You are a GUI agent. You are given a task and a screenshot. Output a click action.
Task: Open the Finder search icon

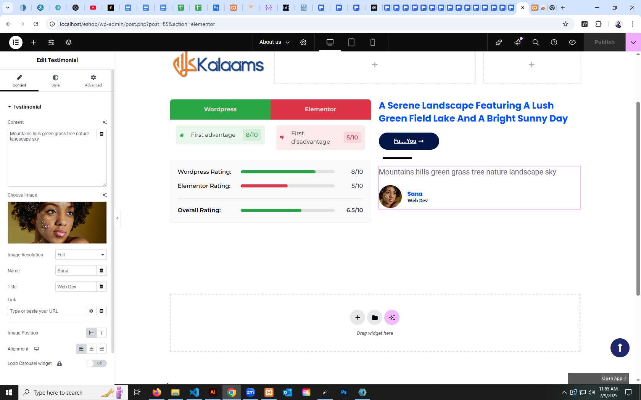click(x=536, y=42)
